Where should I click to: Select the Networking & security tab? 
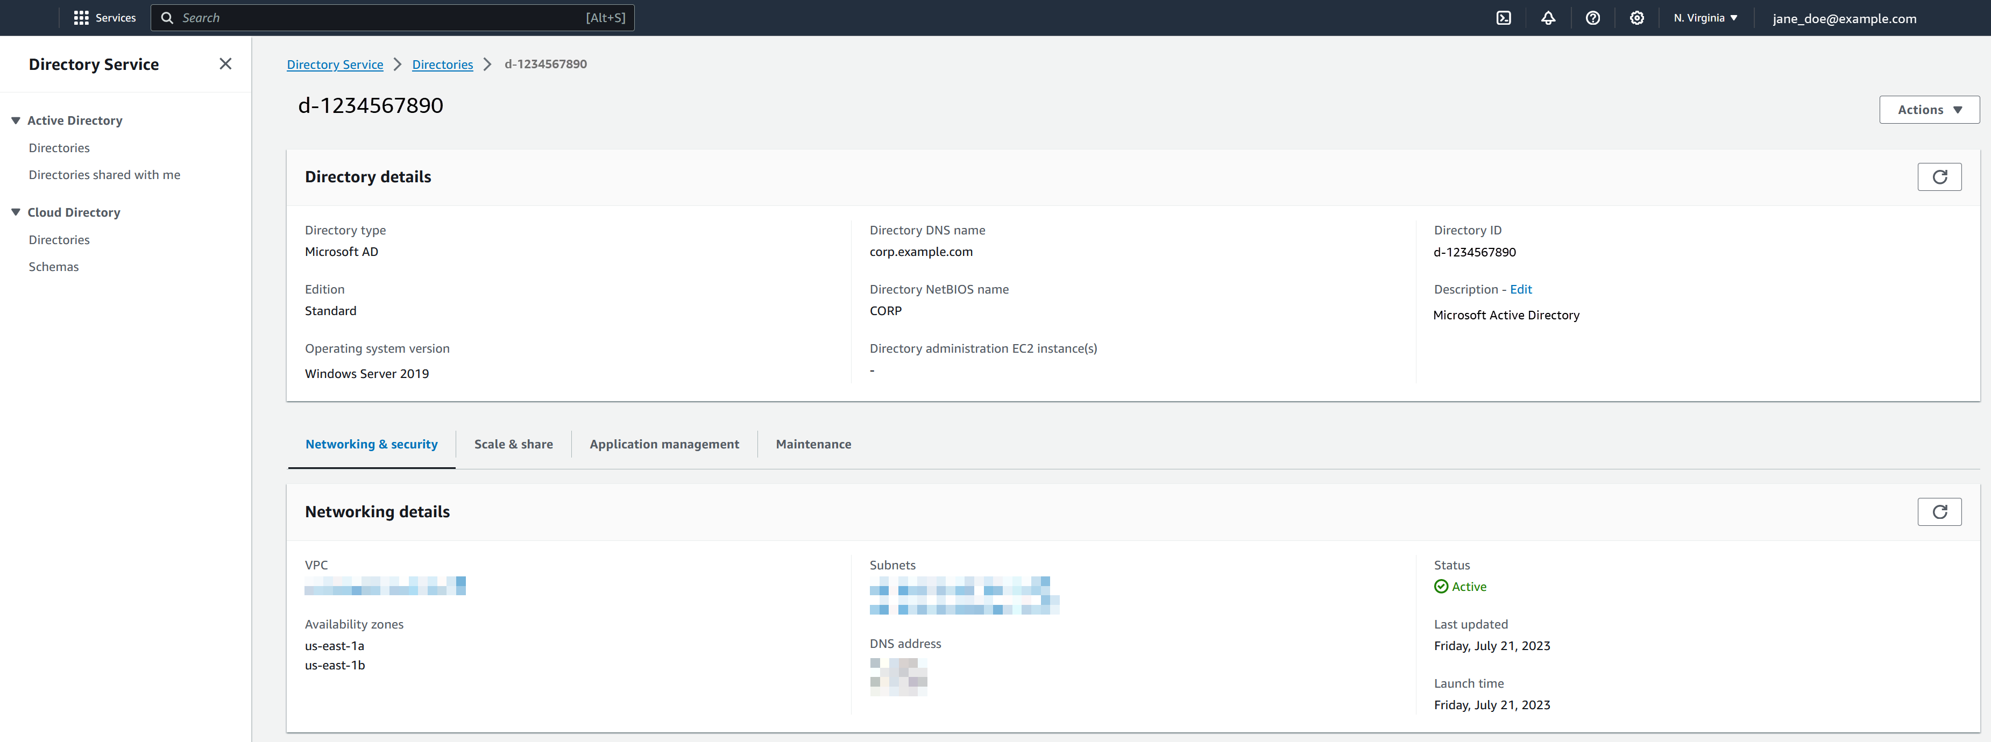click(x=371, y=443)
